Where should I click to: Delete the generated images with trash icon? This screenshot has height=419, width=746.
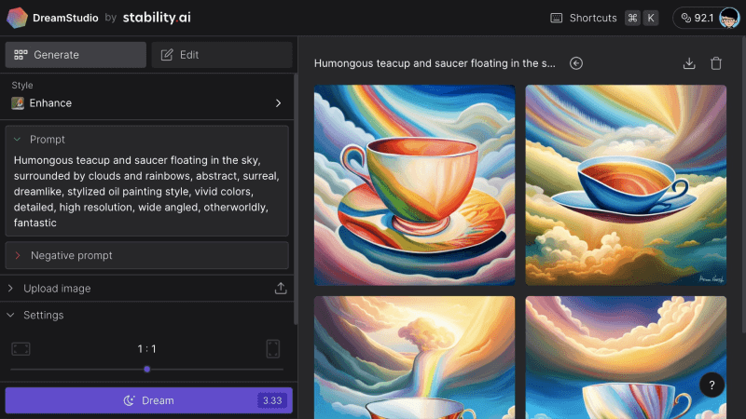click(716, 63)
